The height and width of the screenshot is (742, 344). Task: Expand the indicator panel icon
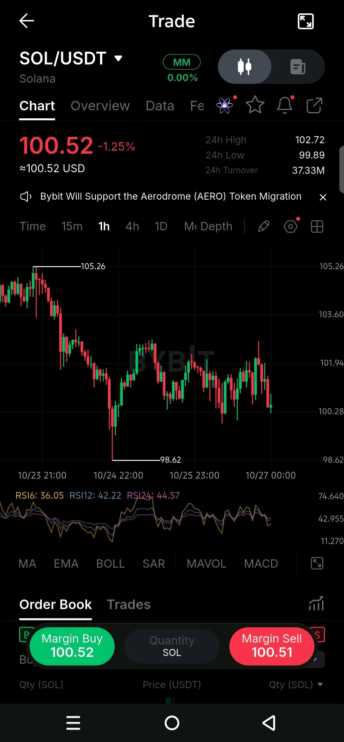tap(317, 563)
